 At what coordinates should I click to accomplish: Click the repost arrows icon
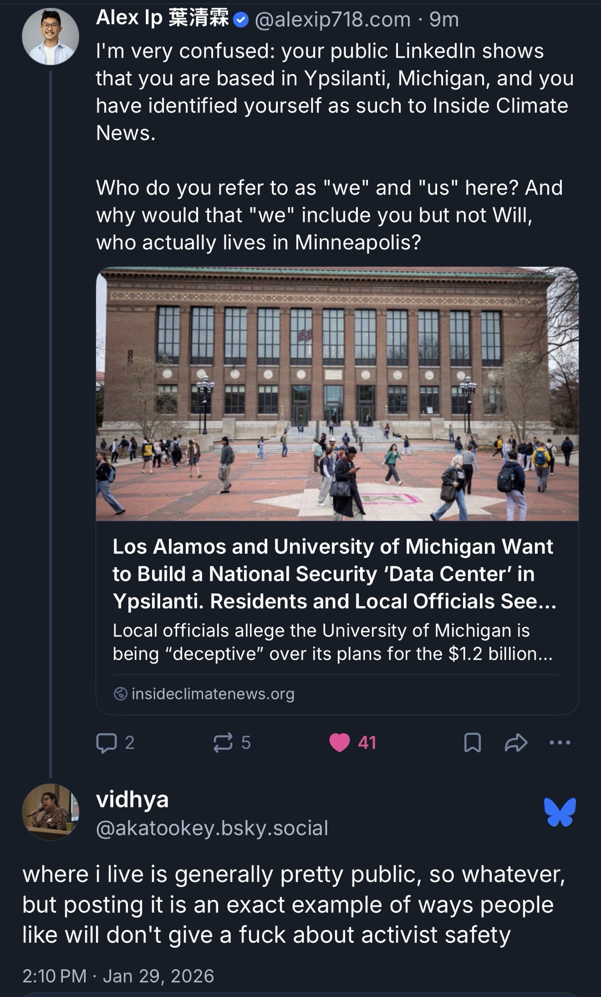tap(223, 743)
